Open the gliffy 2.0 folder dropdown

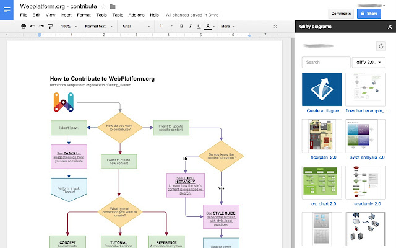coord(369,62)
